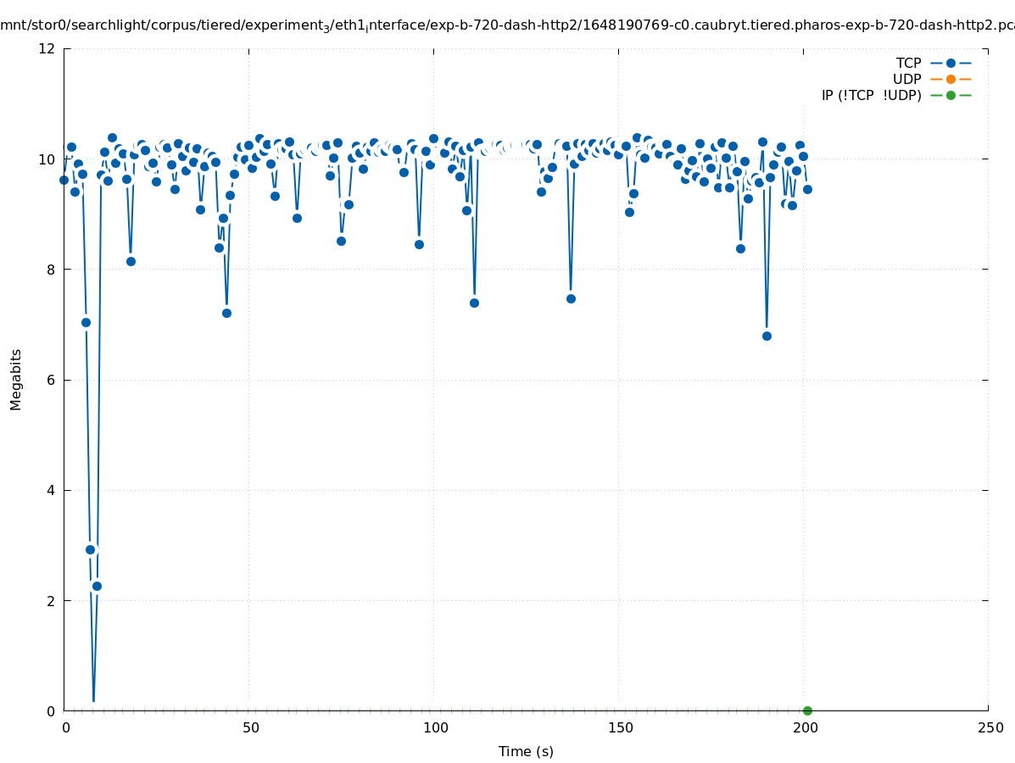Click the 100 tick label on x-axis
The height and width of the screenshot is (763, 1015).
[434, 727]
